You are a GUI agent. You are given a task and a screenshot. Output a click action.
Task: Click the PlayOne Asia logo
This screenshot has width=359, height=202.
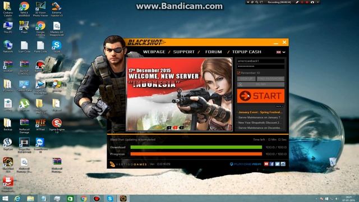[x=246, y=164]
